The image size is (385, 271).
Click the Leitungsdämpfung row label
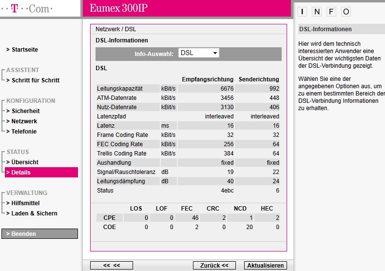click(121, 181)
